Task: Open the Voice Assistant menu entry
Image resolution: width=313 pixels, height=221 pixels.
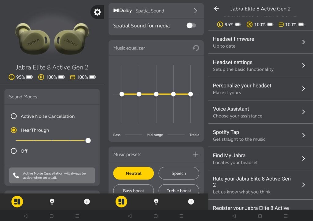Action: coord(260,112)
